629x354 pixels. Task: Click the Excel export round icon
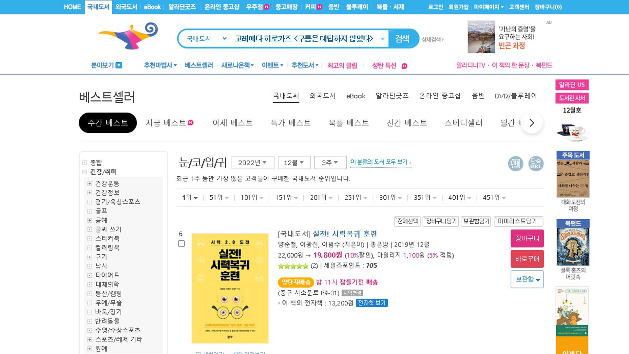tap(515, 163)
